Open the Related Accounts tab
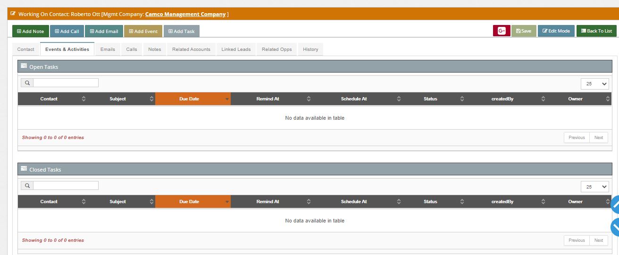The width and height of the screenshot is (619, 255). tap(191, 49)
